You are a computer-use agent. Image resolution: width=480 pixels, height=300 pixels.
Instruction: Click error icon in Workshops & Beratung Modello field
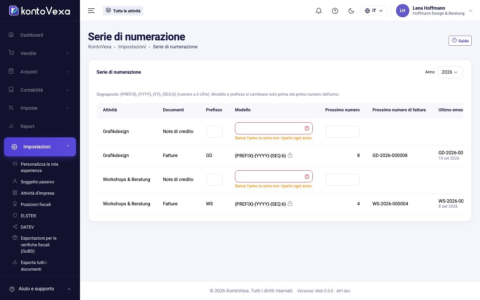tap(307, 177)
